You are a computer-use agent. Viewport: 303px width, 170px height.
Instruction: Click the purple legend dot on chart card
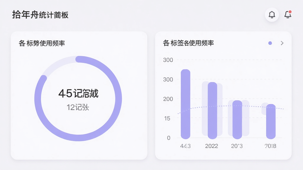tap(270, 43)
